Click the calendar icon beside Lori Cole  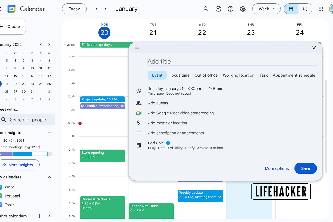pos(139,145)
